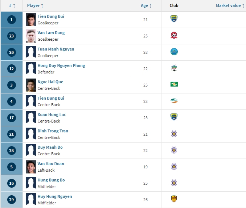Open Ngoc Hai Que player profile link
This screenshot has height=208, width=246.
pos(50,82)
